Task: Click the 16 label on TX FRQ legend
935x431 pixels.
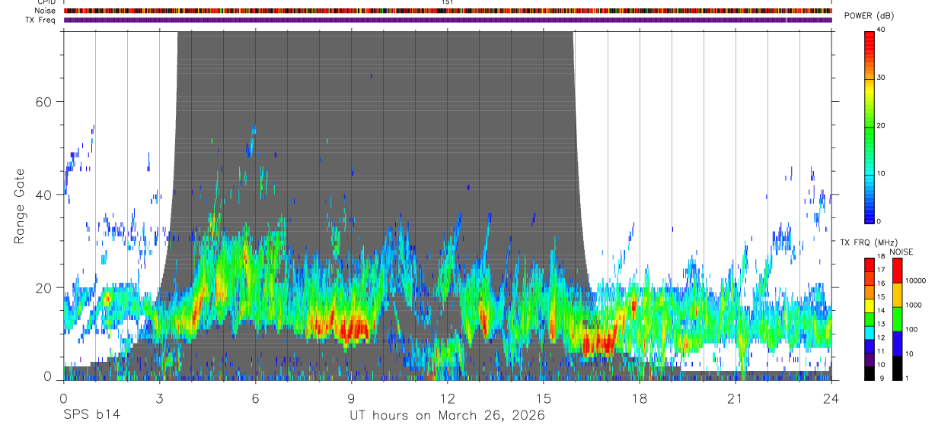Action: (x=880, y=284)
